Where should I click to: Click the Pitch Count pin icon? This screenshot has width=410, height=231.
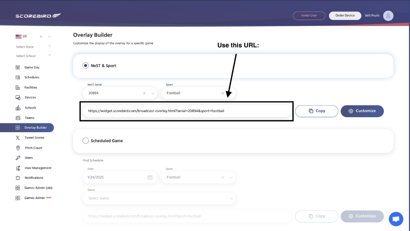coord(18,148)
